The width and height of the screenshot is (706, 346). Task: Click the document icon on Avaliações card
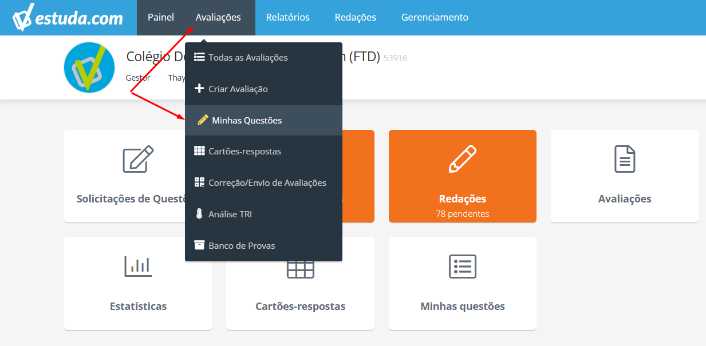coord(625,159)
